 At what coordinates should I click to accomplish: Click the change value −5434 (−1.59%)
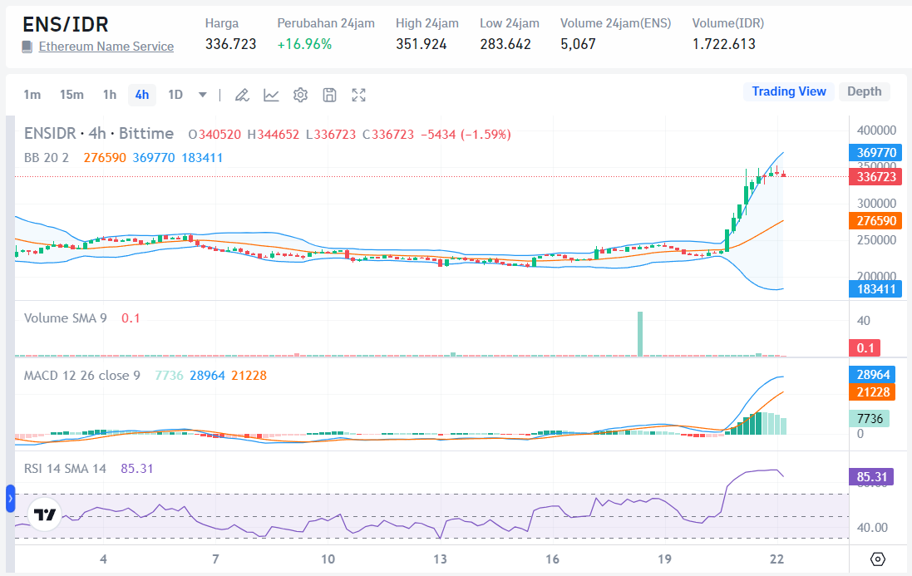coord(466,135)
